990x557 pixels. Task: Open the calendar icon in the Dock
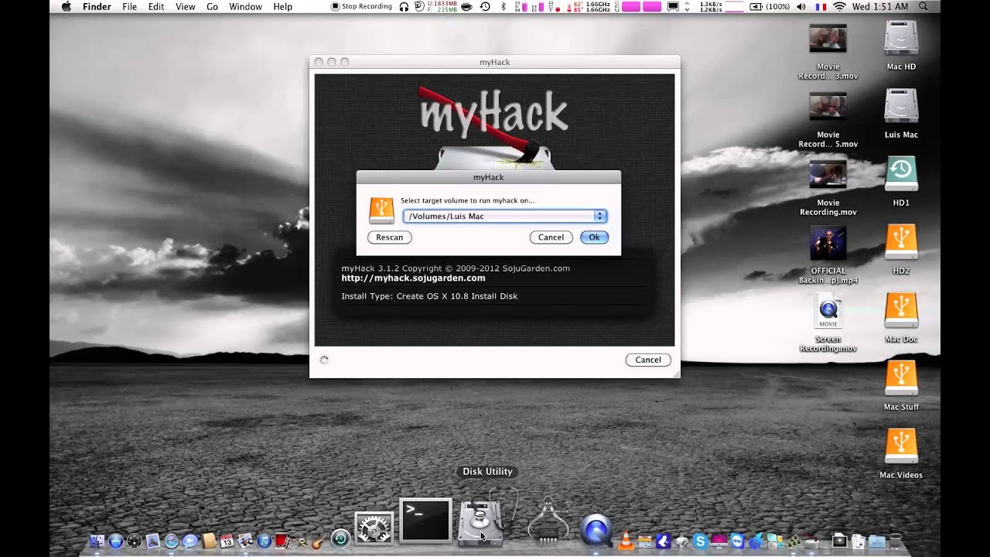227,542
